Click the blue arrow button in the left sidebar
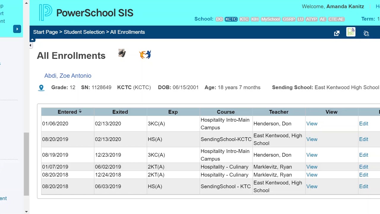This screenshot has width=380, height=214. pos(17,29)
